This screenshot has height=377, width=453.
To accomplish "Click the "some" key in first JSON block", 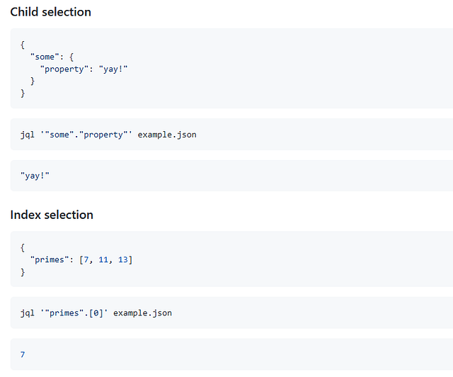I will click(45, 57).
